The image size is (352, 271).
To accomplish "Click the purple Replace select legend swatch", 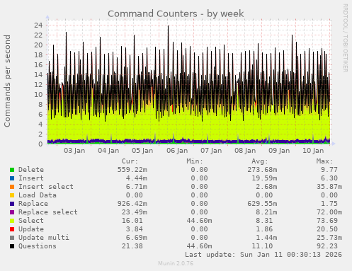I will click(12, 212).
